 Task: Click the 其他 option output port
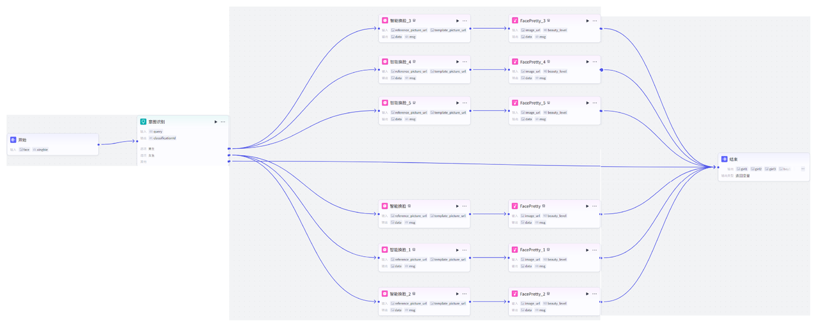[x=229, y=162]
